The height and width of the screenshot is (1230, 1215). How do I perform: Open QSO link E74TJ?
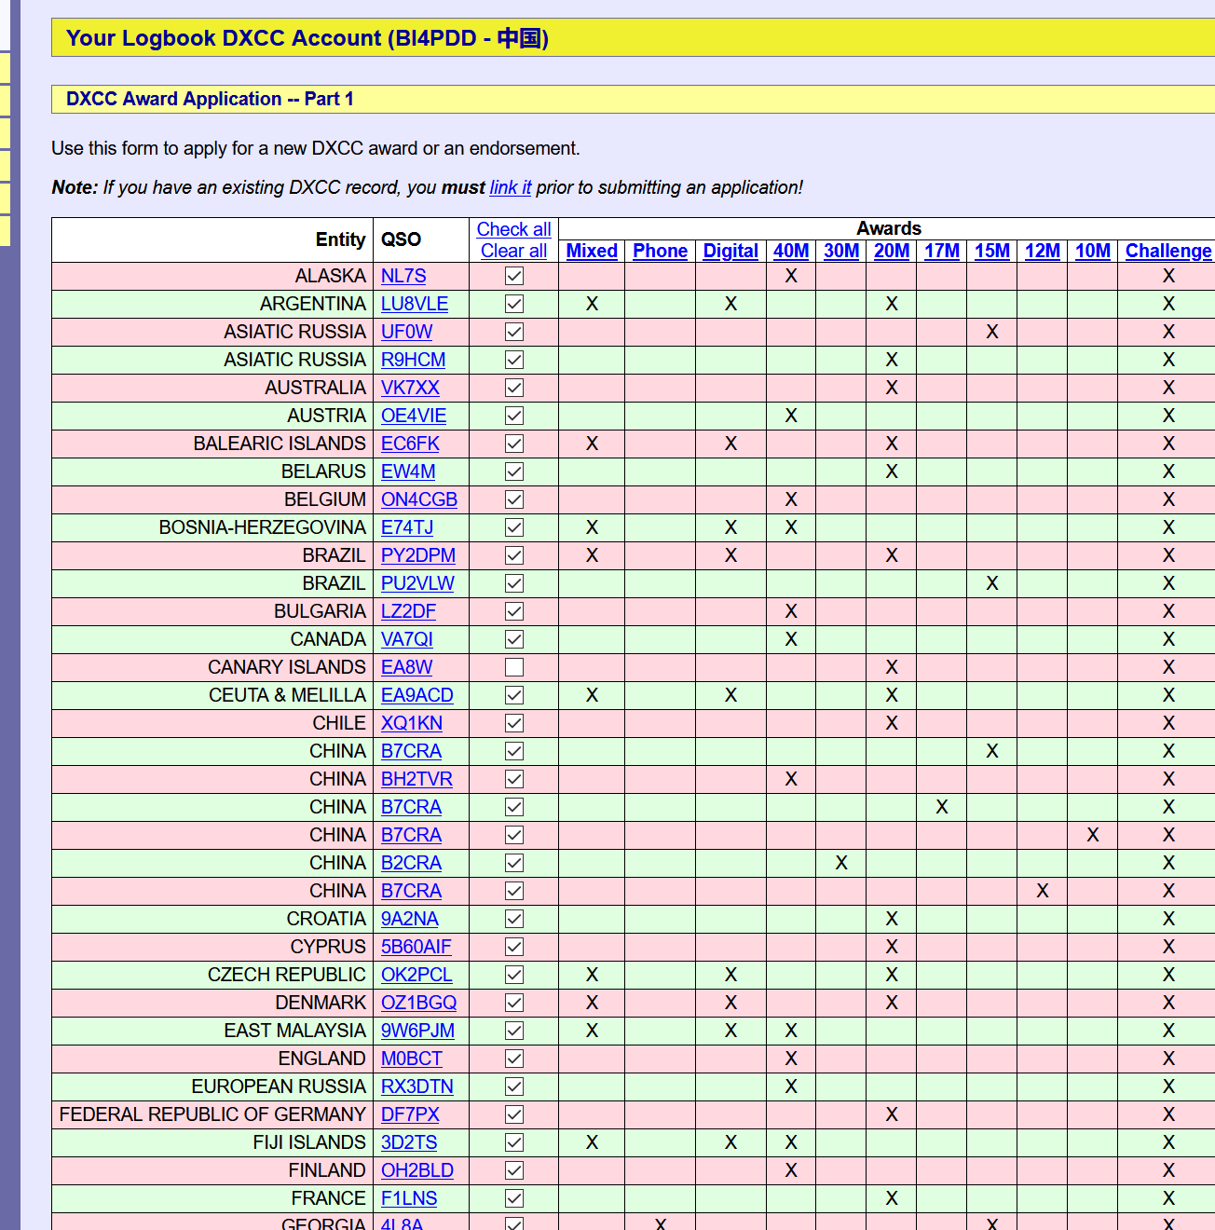[x=407, y=527]
